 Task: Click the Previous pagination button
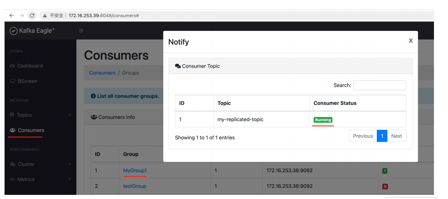(x=363, y=136)
